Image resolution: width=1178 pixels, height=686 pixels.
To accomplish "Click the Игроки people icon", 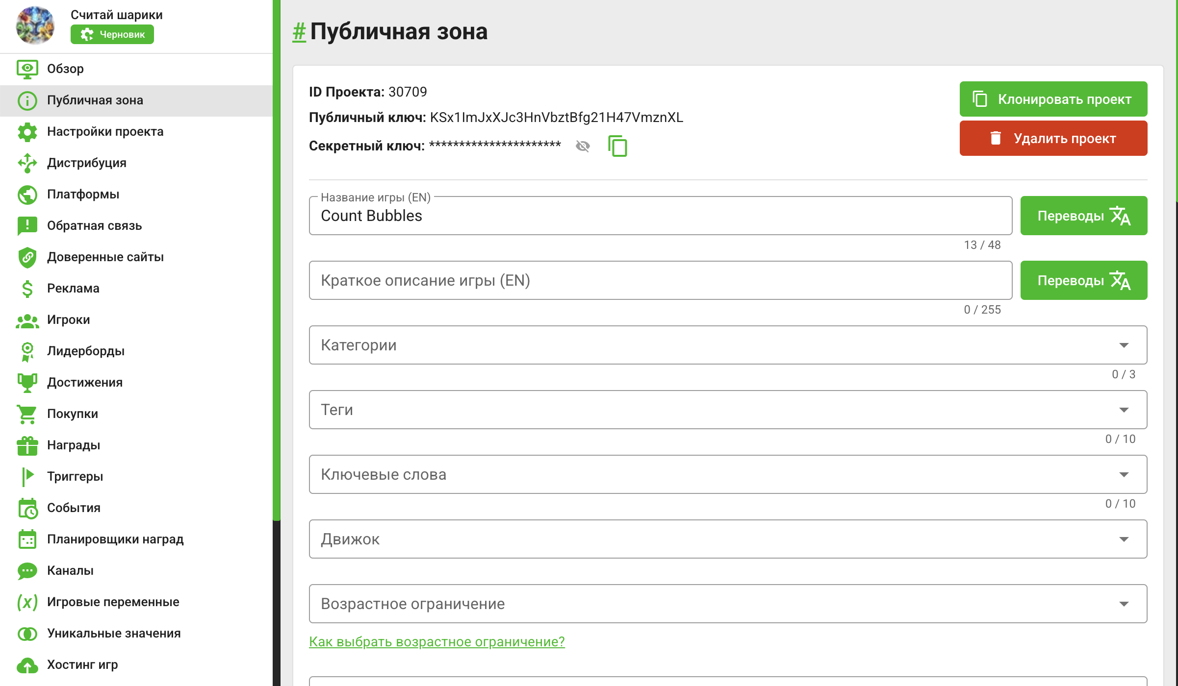I will coord(27,320).
